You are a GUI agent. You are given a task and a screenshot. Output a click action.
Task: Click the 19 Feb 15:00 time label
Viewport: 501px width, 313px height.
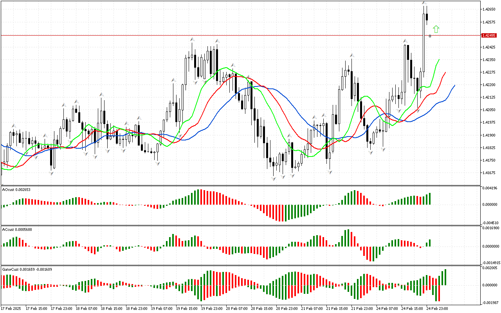coord(187,309)
